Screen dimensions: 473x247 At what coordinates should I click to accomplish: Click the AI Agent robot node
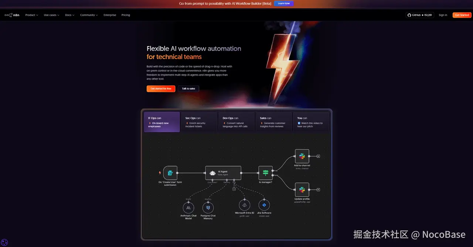[223, 173]
